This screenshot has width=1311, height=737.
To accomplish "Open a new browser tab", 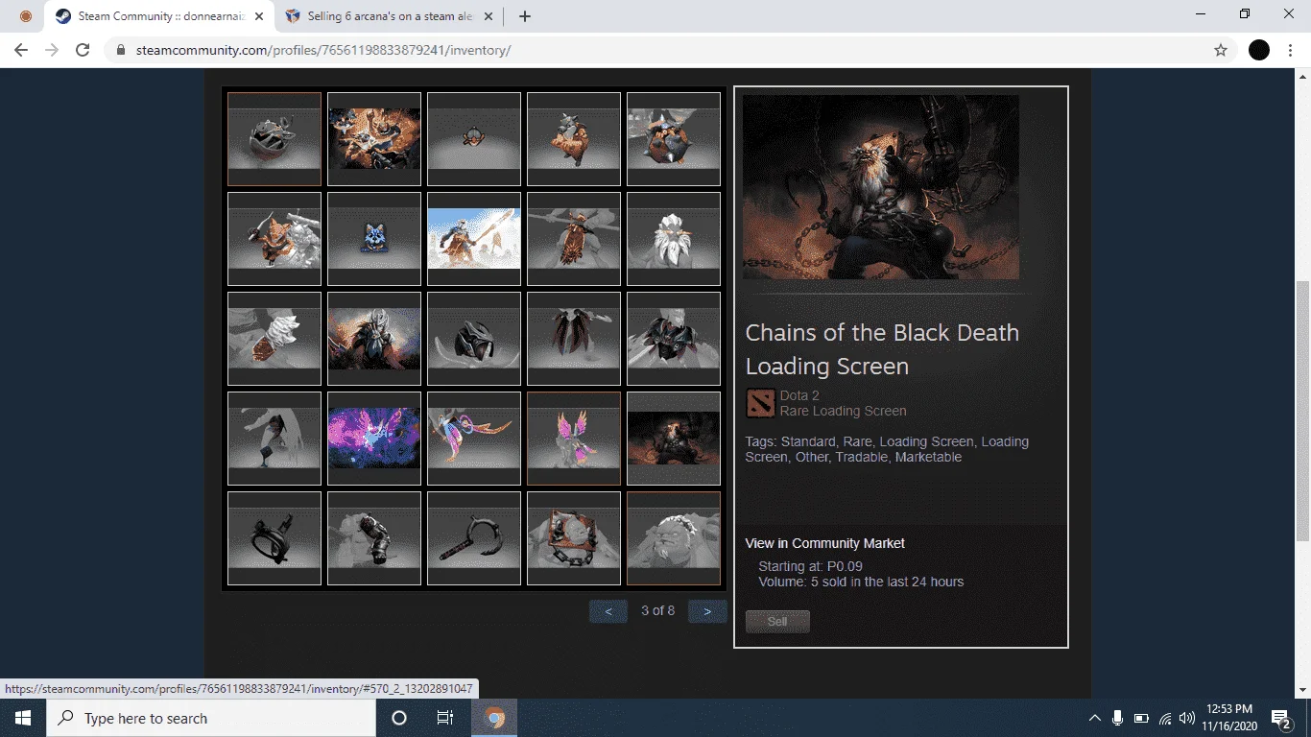I will point(524,16).
